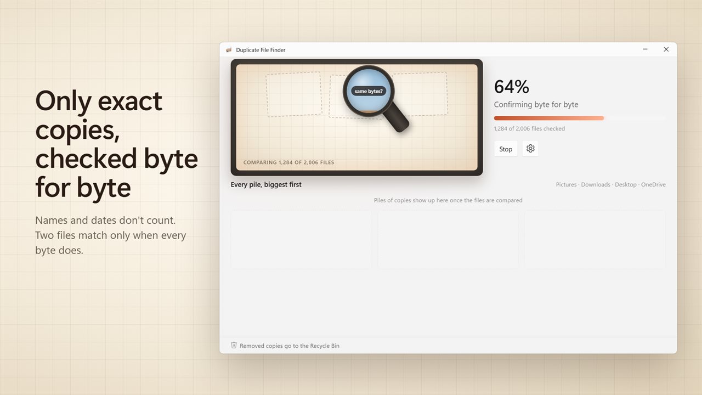Click 'Only exact copies, checked byte for byte' headline
Screen dimensions: 702x395
click(117, 144)
